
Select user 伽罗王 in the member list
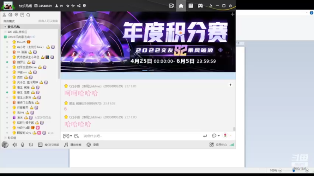point(21,62)
